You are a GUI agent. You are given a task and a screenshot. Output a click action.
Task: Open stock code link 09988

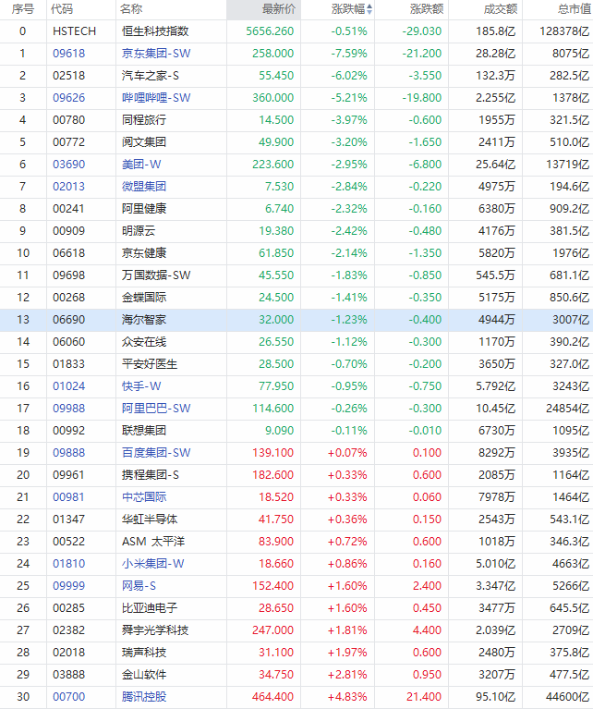pyautogui.click(x=68, y=409)
